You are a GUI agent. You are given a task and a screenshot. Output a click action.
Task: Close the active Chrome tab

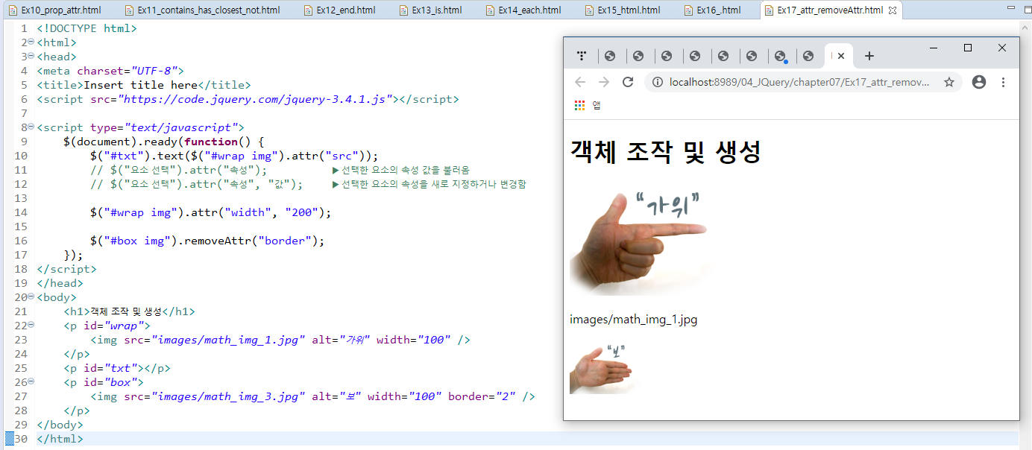click(x=841, y=56)
